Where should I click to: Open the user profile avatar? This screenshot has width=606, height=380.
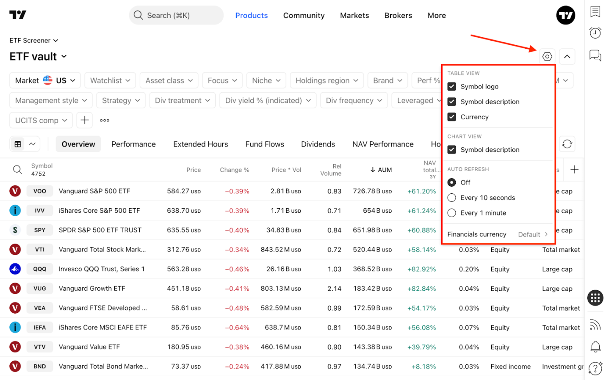(x=565, y=16)
